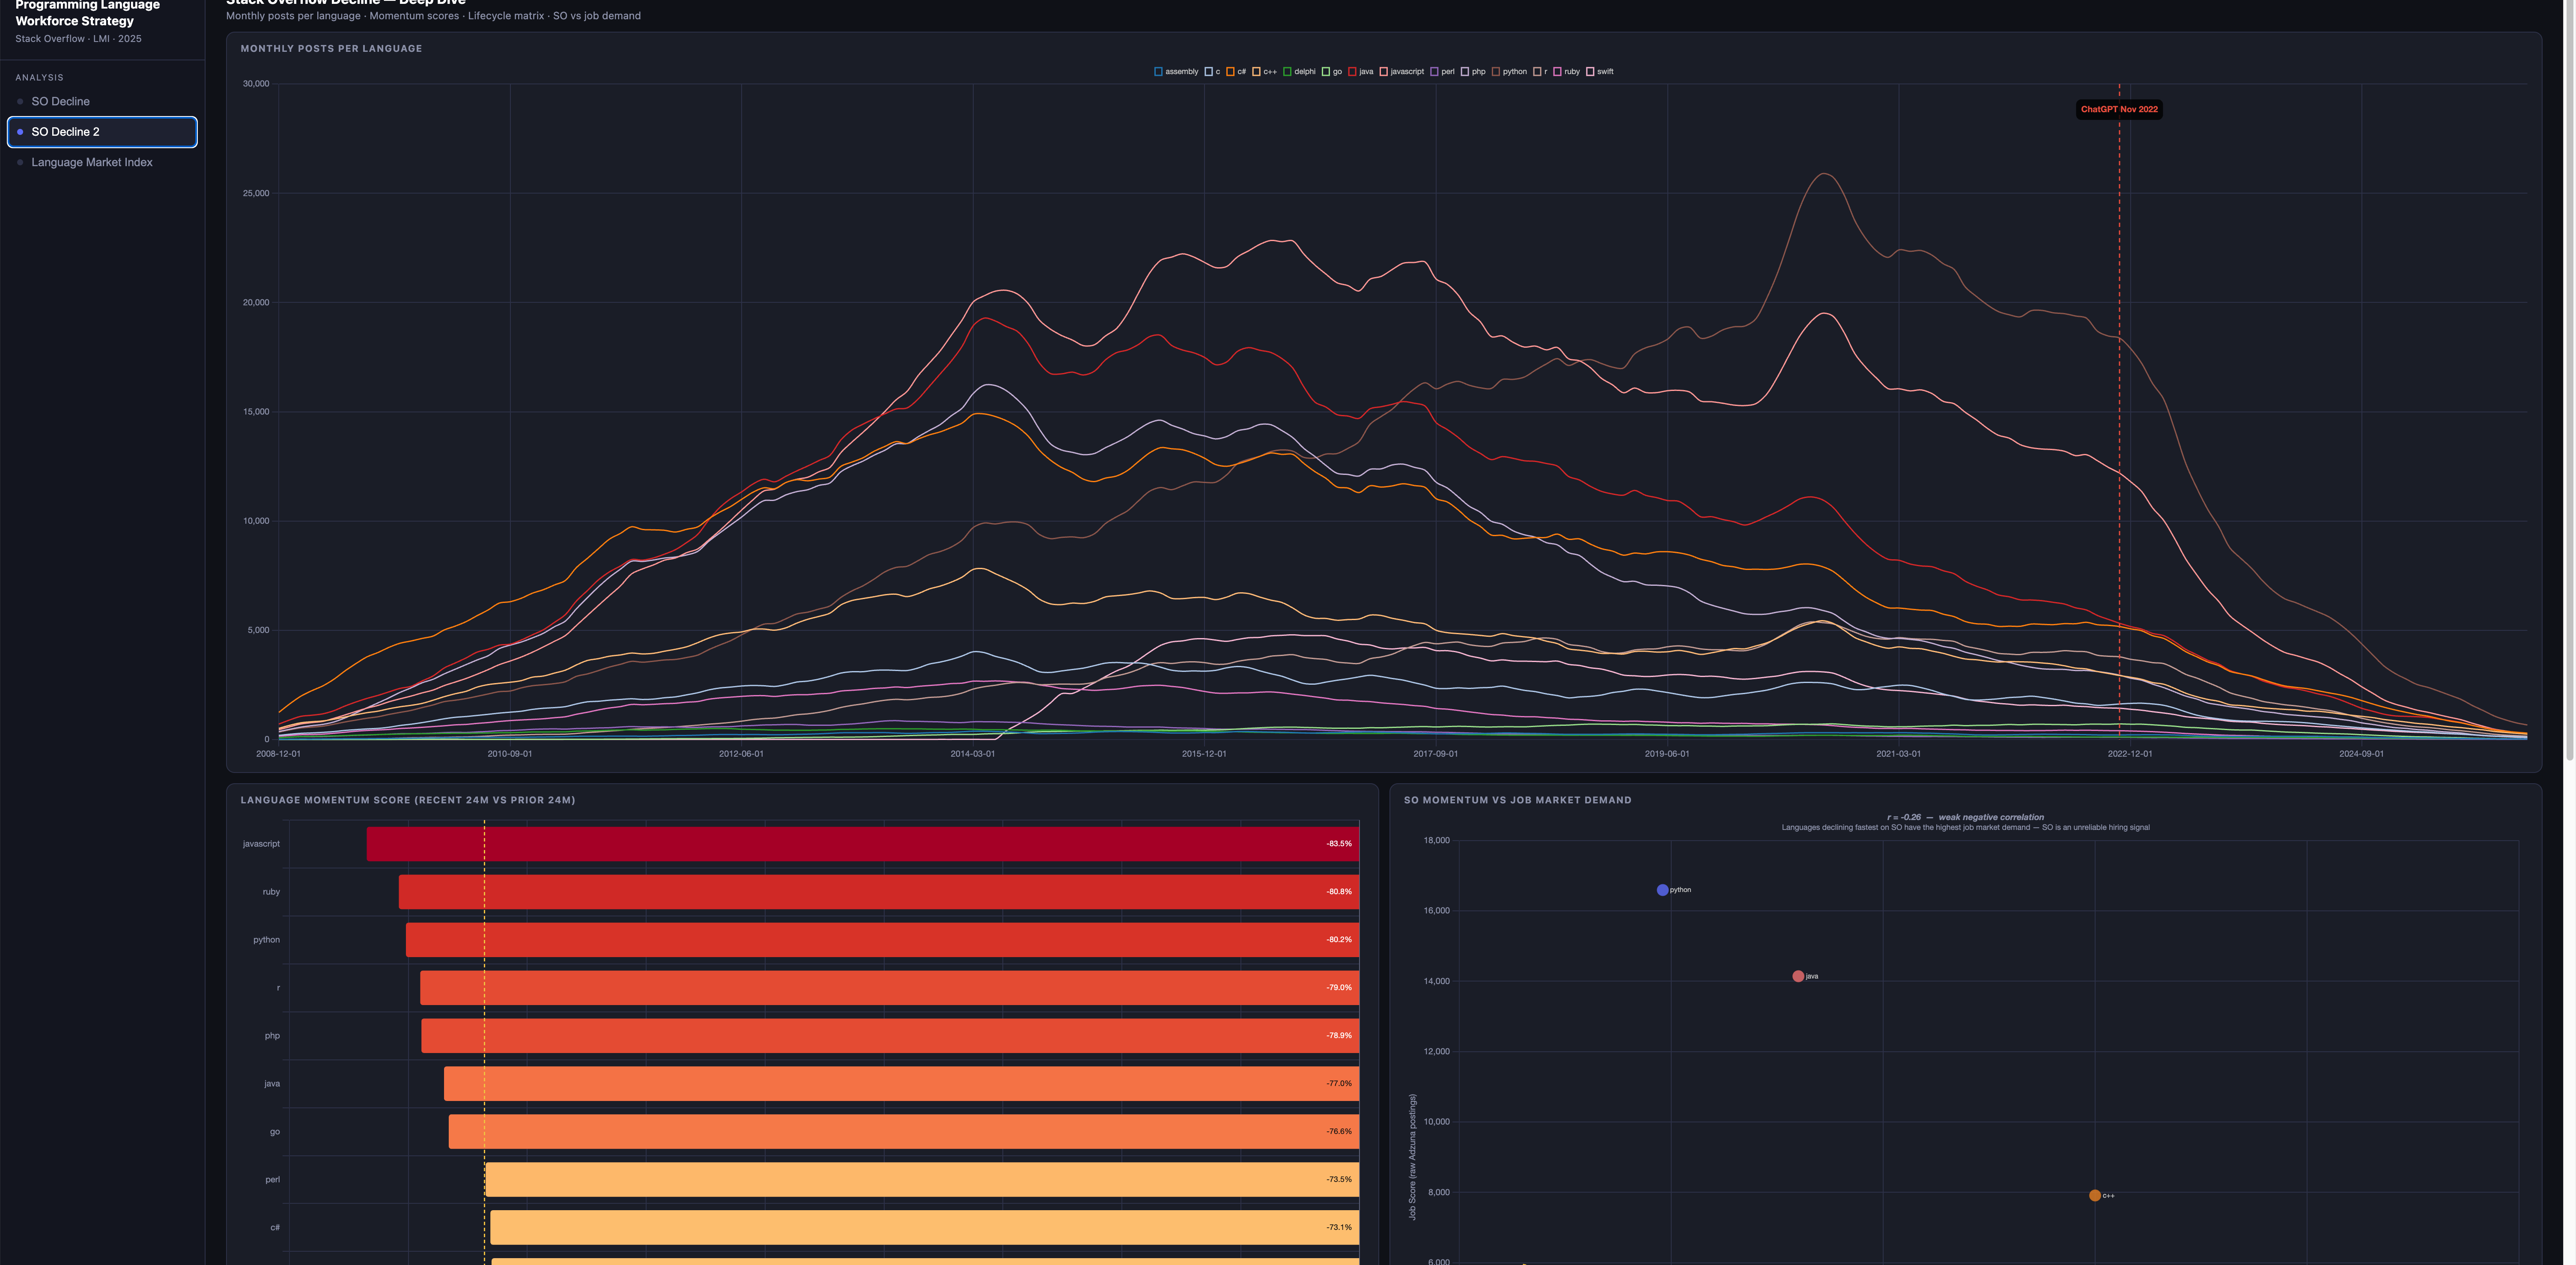This screenshot has width=2576, height=1265.
Task: Toggle the javascript series legend item
Action: click(x=1402, y=72)
